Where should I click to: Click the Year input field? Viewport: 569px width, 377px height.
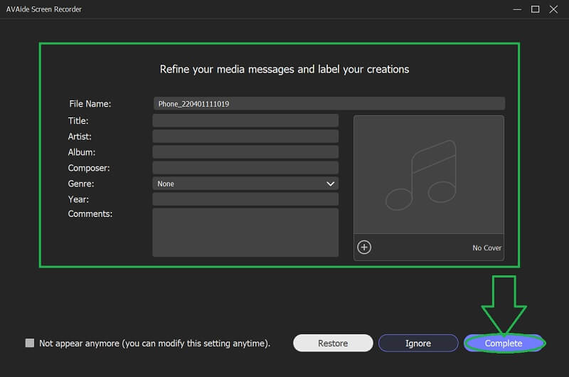[x=245, y=199]
